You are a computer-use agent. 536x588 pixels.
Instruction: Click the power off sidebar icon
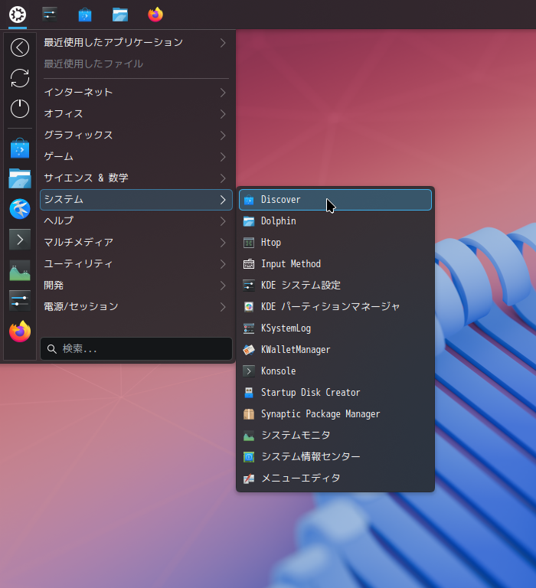(x=20, y=109)
